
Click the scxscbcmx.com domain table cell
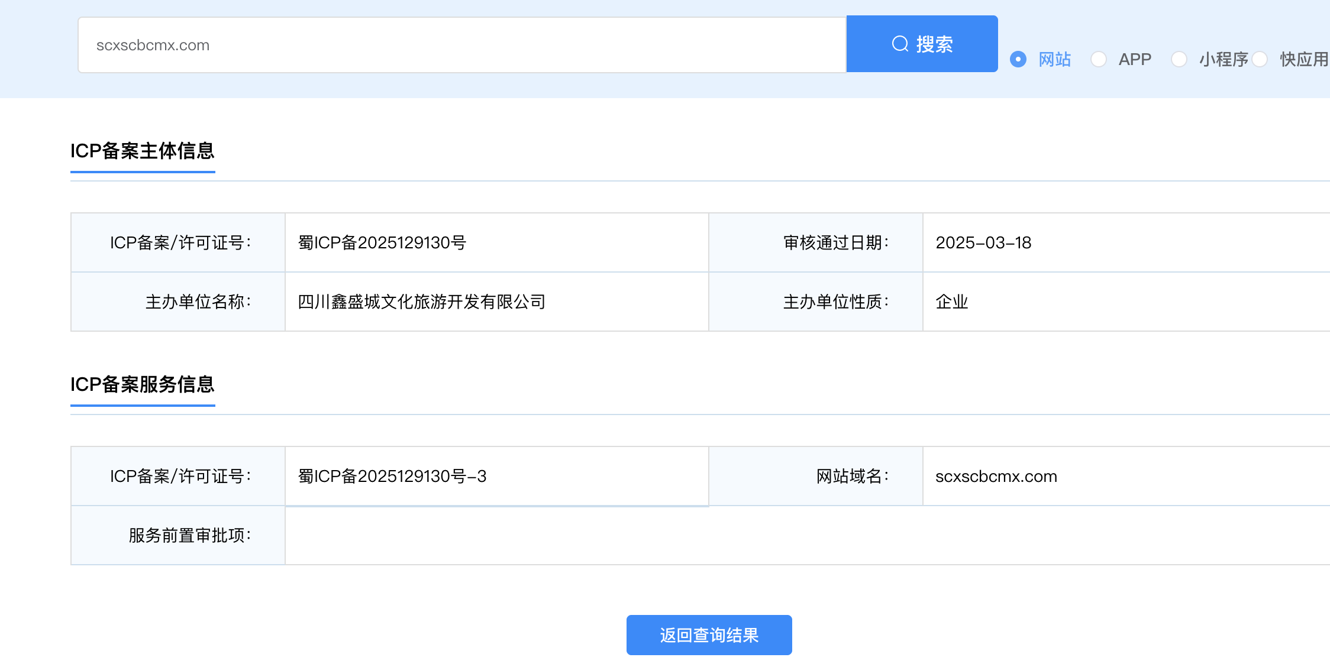pyautogui.click(x=1126, y=476)
